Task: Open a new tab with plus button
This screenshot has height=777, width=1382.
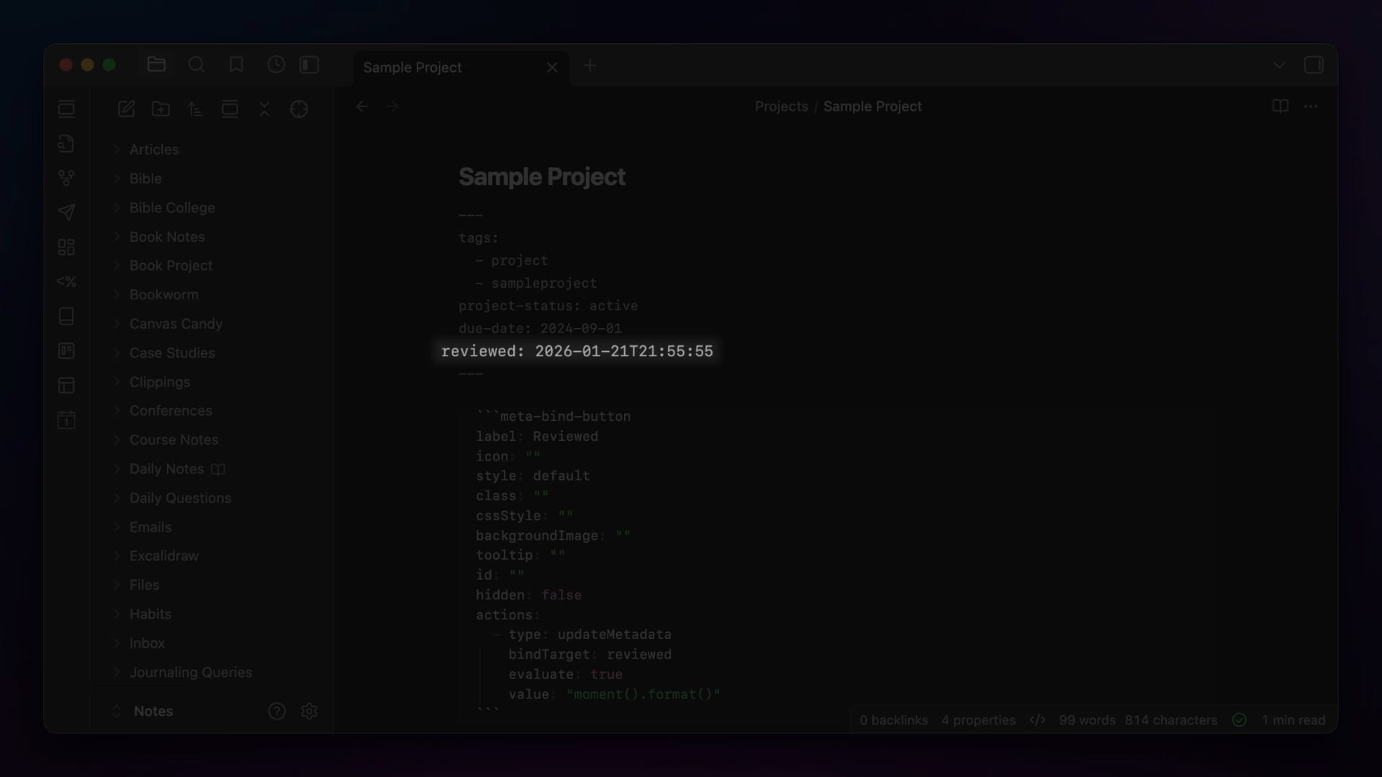Action: (590, 65)
